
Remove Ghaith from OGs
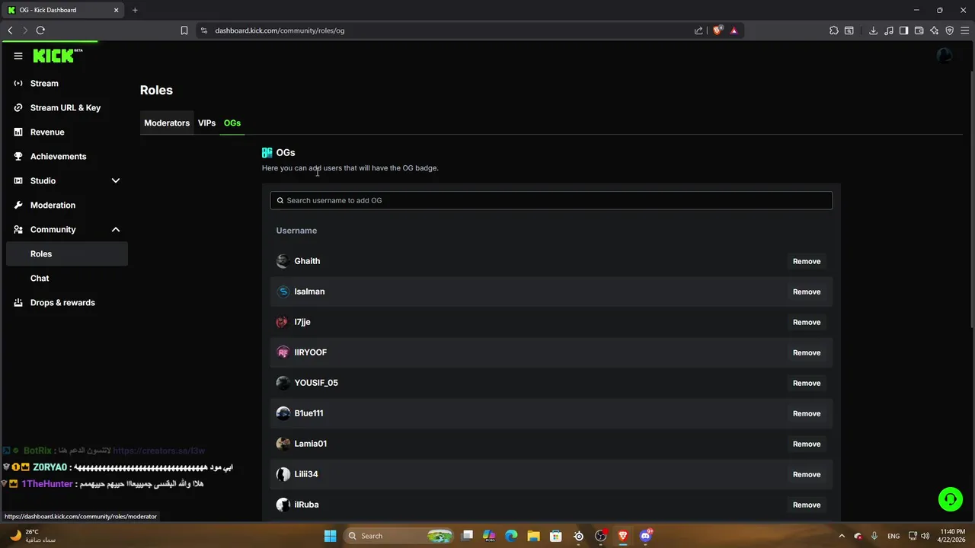807,261
